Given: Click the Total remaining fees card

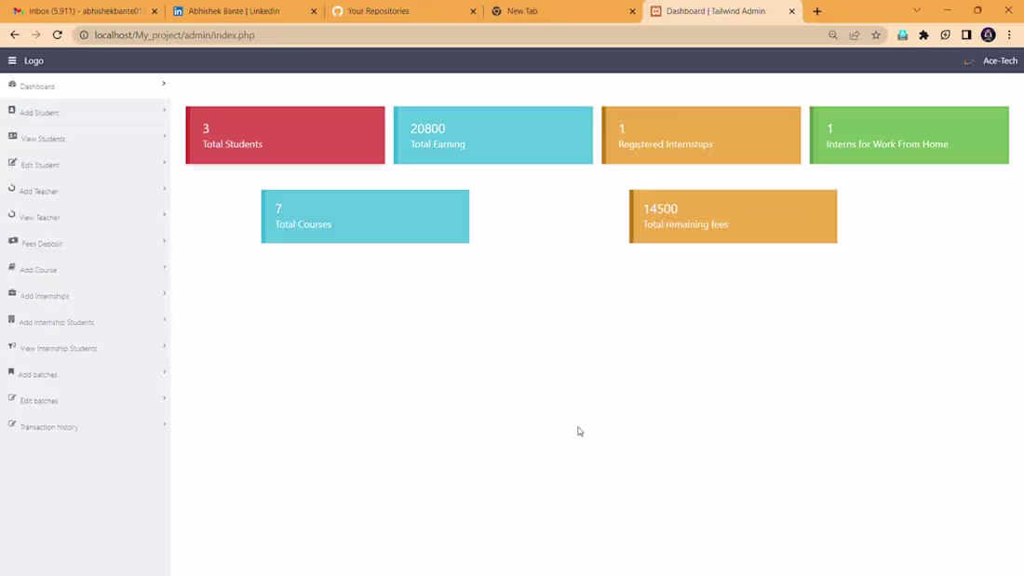Looking at the screenshot, I should [733, 216].
